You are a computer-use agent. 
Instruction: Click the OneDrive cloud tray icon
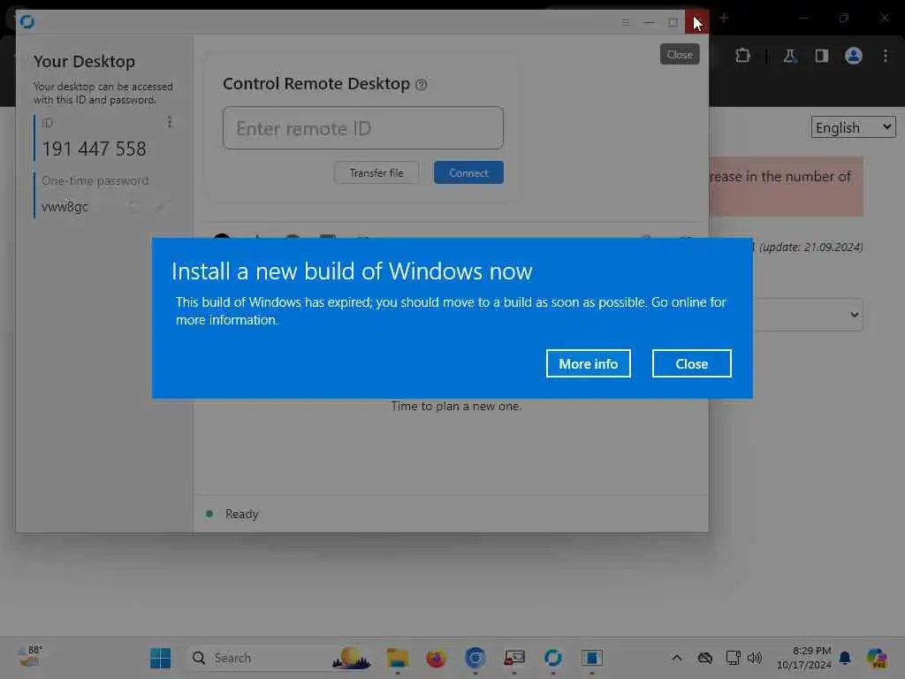tap(704, 658)
